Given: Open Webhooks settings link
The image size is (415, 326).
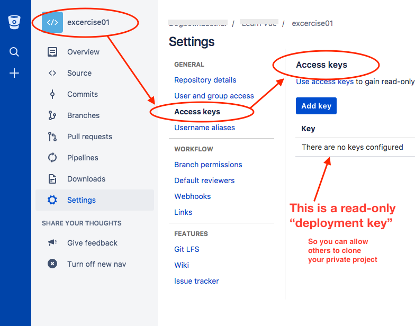Looking at the screenshot, I should point(193,196).
